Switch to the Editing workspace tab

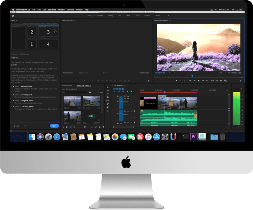pos(110,16)
